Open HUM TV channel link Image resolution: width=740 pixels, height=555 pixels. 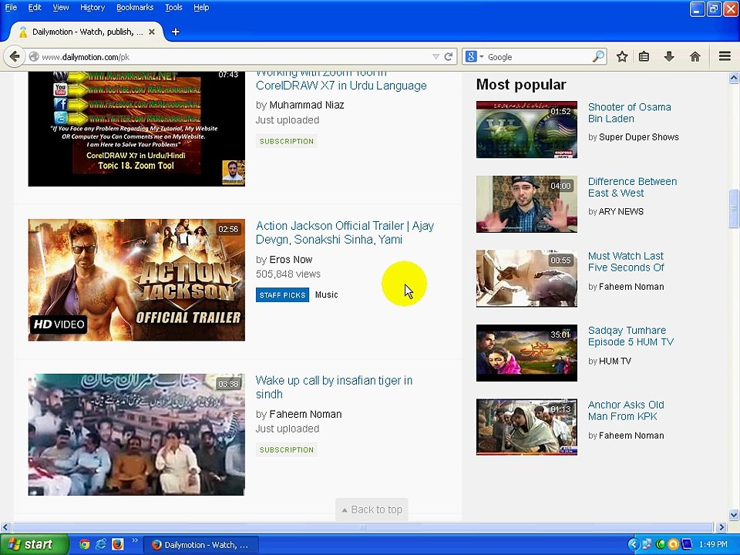click(615, 361)
